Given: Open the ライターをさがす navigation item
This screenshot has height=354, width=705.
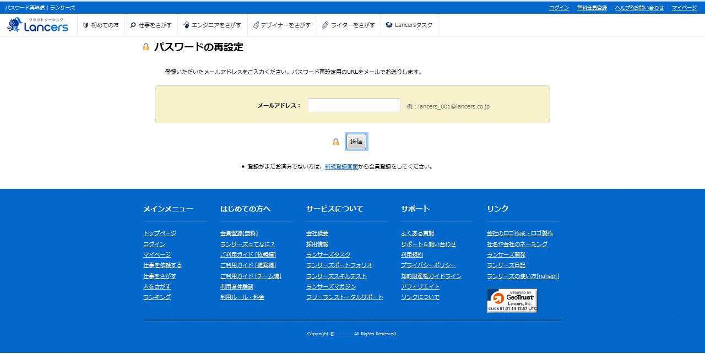Looking at the screenshot, I should point(349,25).
